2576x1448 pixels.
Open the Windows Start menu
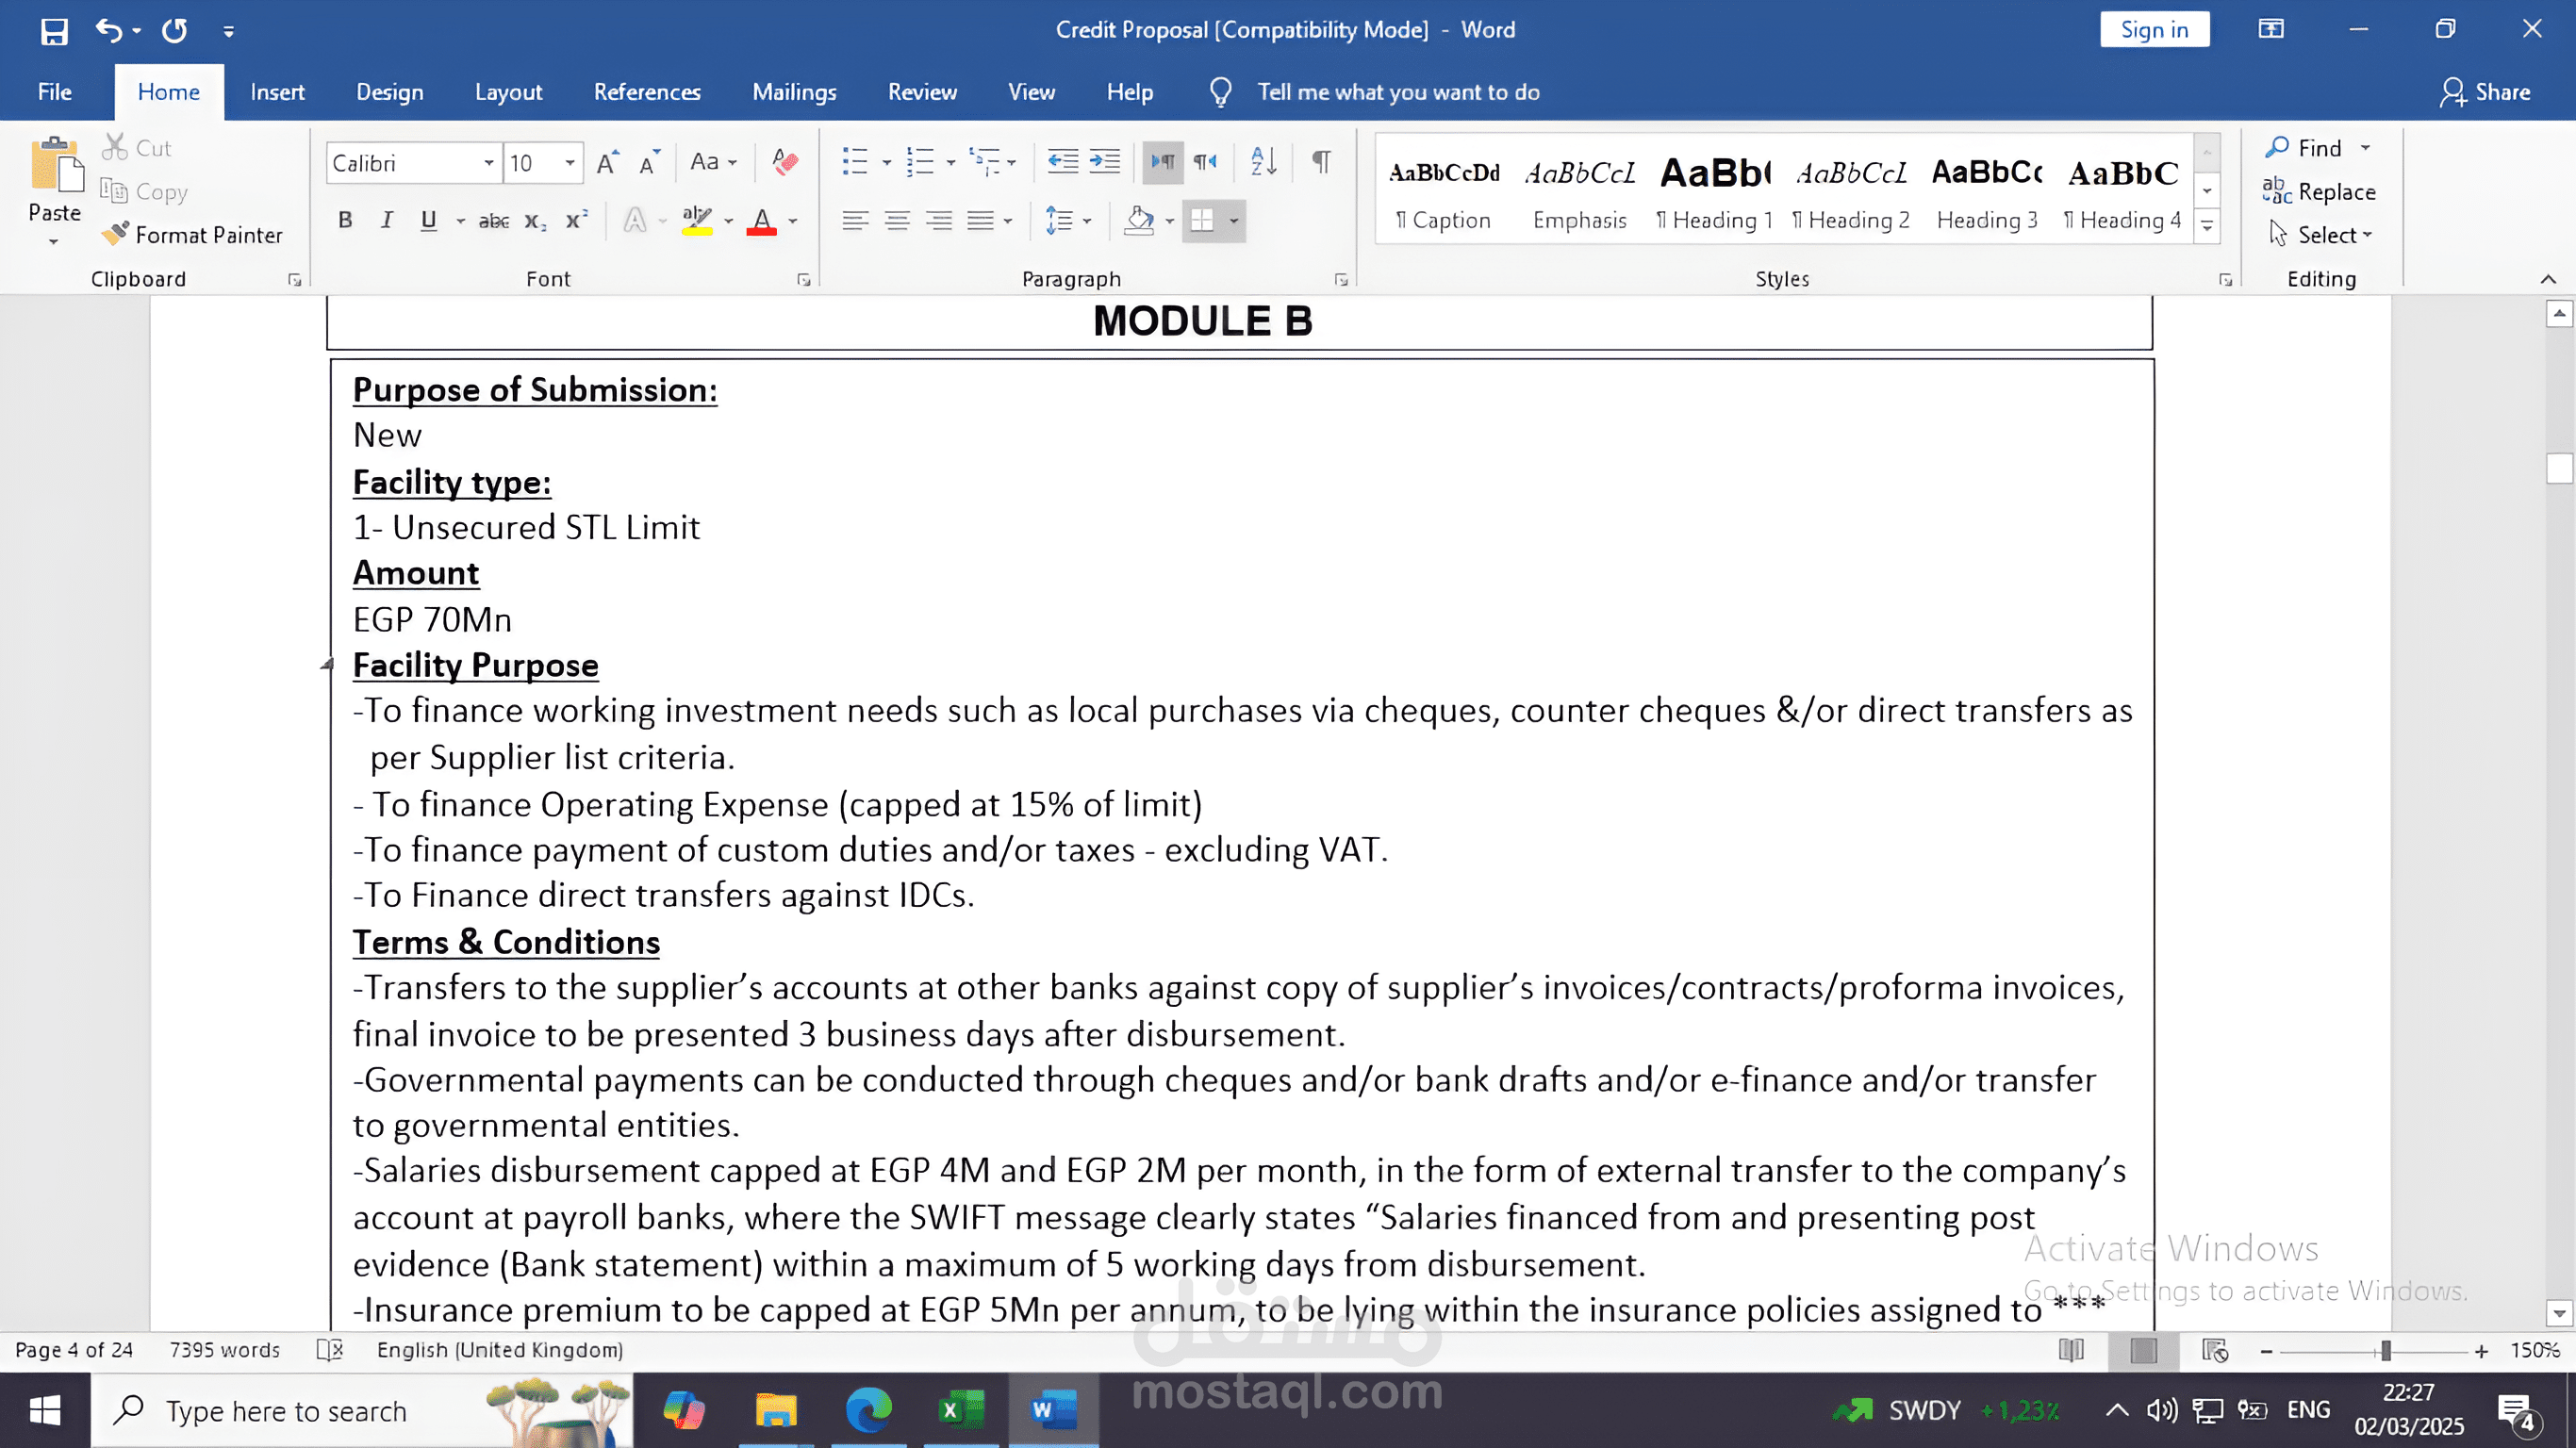click(45, 1410)
